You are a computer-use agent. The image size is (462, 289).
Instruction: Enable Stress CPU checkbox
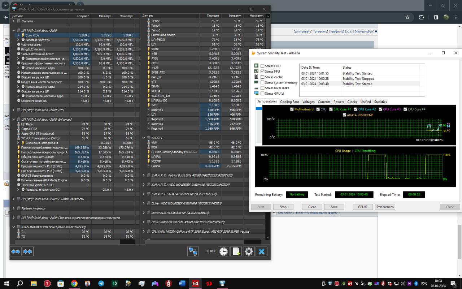[x=262, y=66]
